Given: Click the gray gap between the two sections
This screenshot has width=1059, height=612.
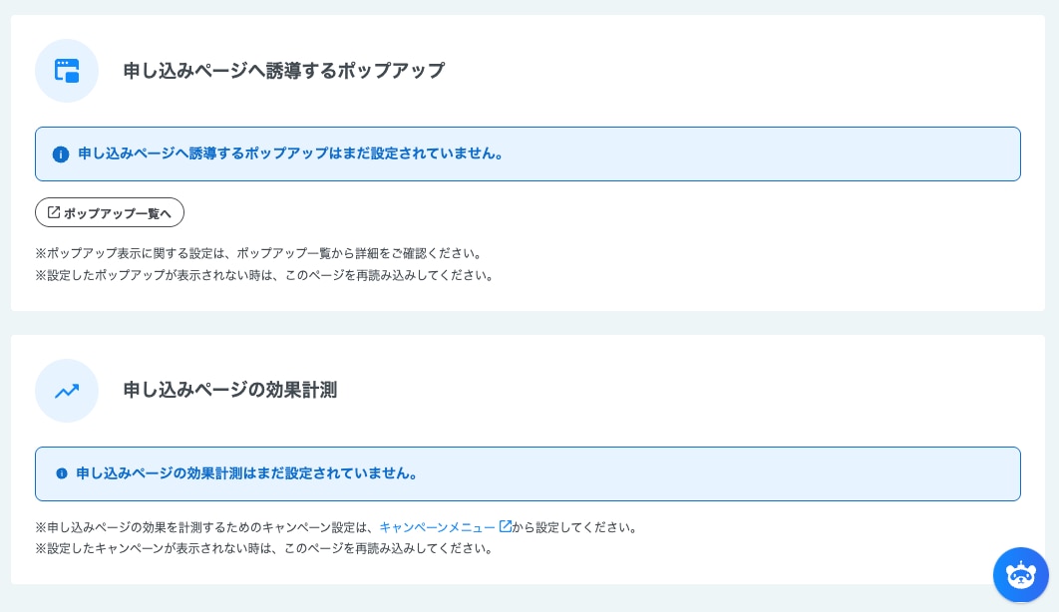Looking at the screenshot, I should tap(529, 323).
